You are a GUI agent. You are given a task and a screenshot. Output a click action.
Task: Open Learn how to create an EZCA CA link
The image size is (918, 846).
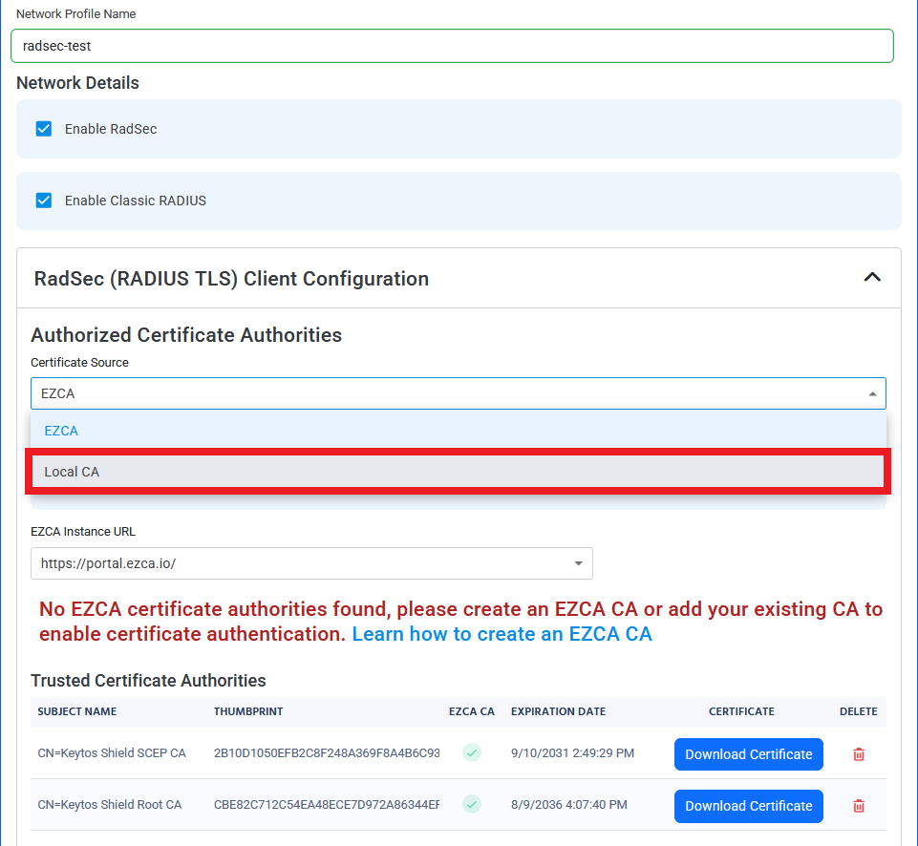point(502,634)
